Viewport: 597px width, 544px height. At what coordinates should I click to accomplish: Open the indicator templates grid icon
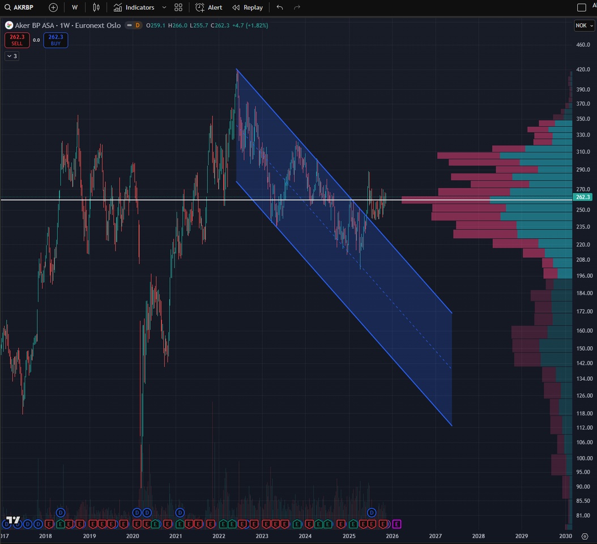pos(178,7)
